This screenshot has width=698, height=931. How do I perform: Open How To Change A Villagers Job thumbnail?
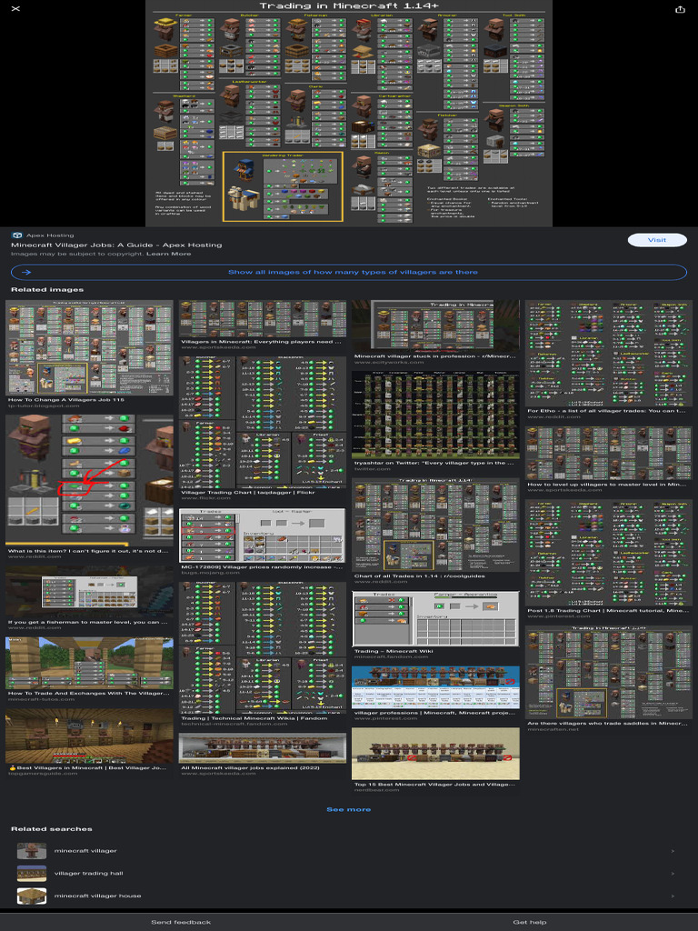tap(90, 347)
